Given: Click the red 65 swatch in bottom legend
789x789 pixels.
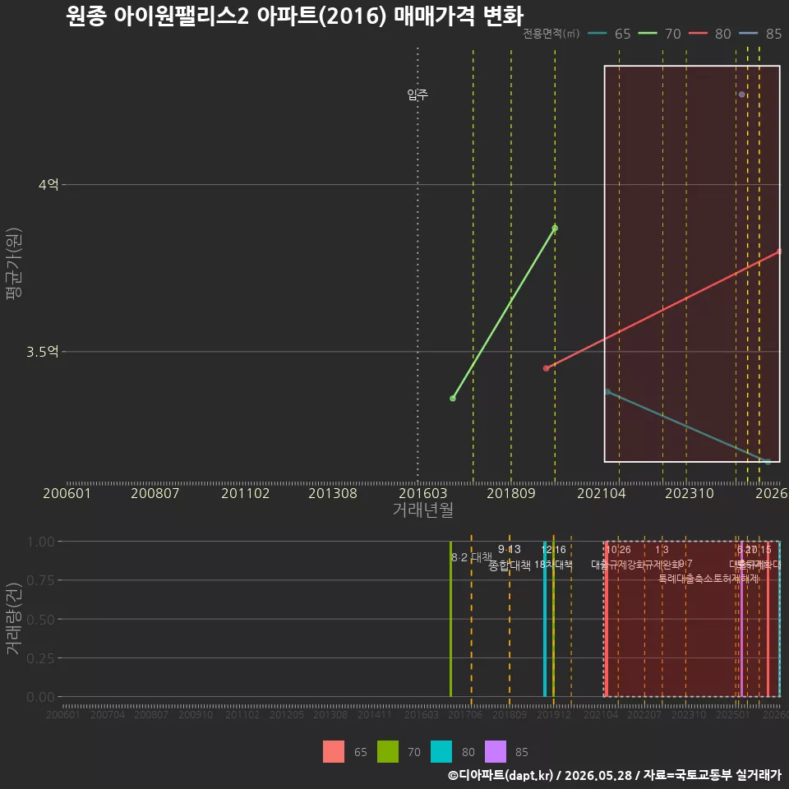Looking at the screenshot, I should point(334,752).
